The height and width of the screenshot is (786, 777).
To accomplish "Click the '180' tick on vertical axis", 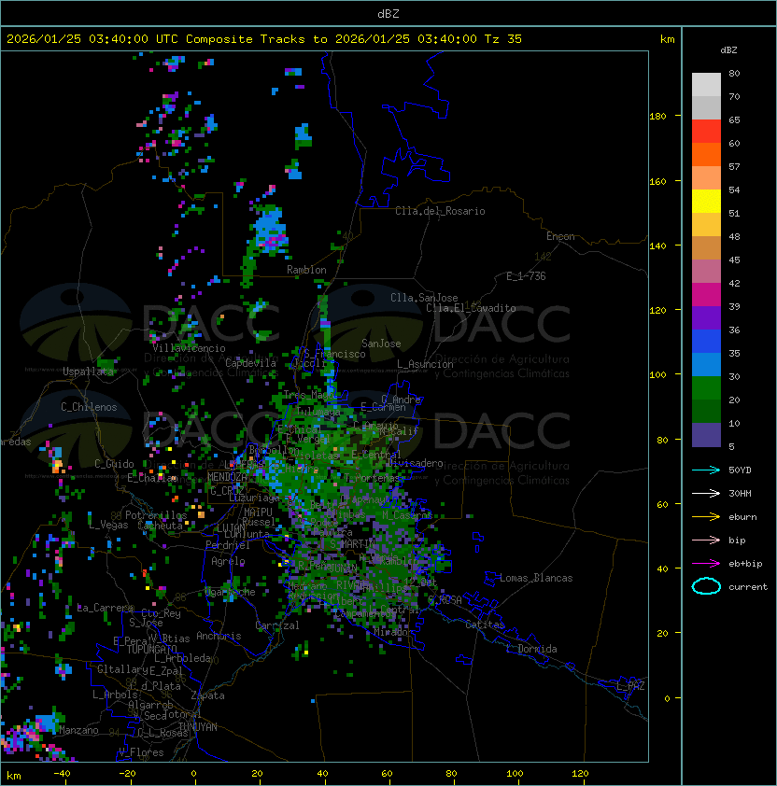I will 657,117.
